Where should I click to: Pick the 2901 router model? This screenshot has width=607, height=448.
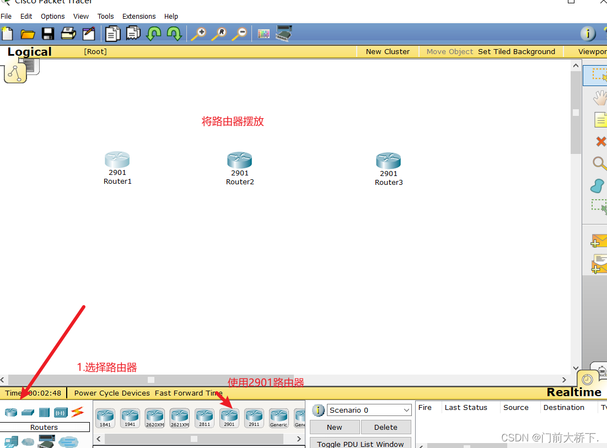(x=229, y=418)
